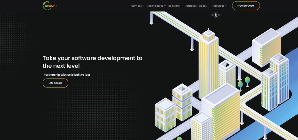The height and width of the screenshot is (140, 298).
Task: Expand the Resources dropdown chevron
Action: point(226,6)
